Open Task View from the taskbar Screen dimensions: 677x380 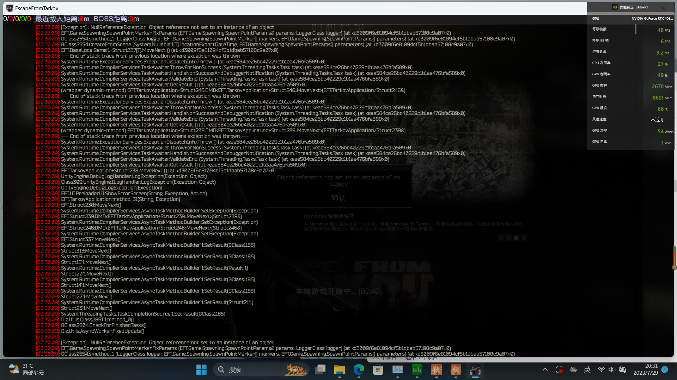coord(320,370)
